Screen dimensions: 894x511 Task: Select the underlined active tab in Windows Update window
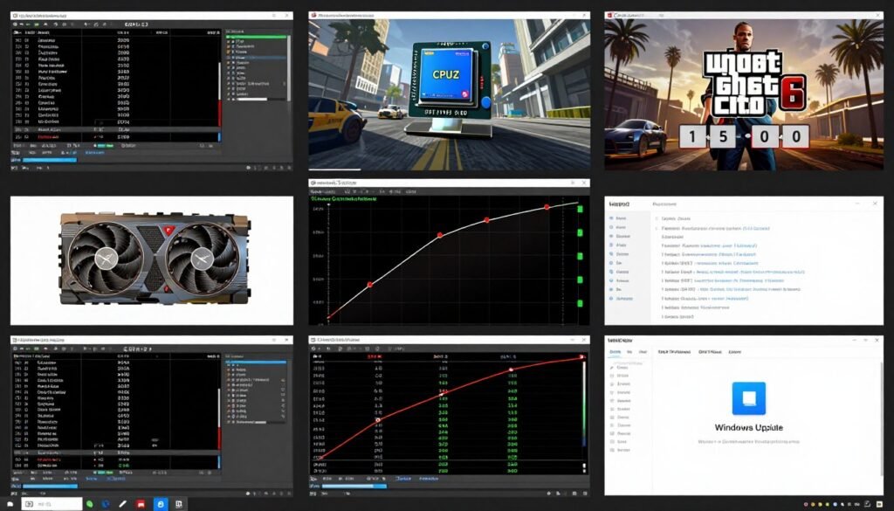tap(615, 352)
